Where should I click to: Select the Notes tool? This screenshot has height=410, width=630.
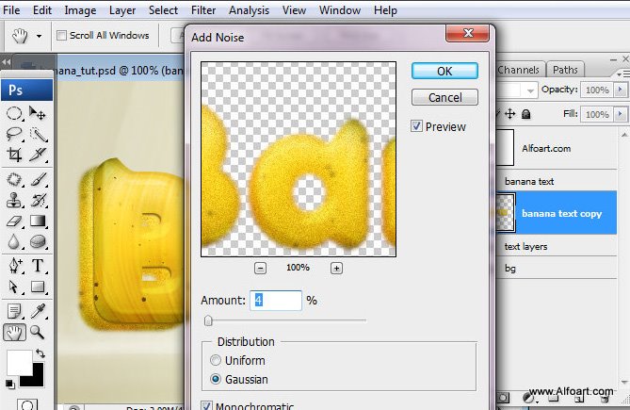pyautogui.click(x=14, y=311)
